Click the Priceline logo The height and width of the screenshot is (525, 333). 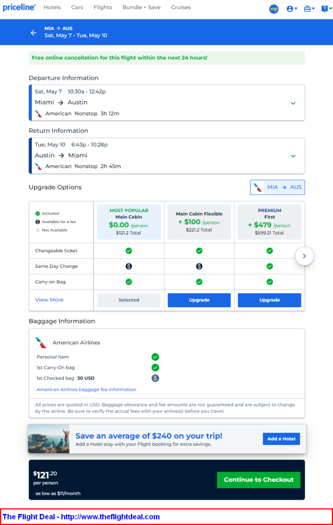coord(19,7)
